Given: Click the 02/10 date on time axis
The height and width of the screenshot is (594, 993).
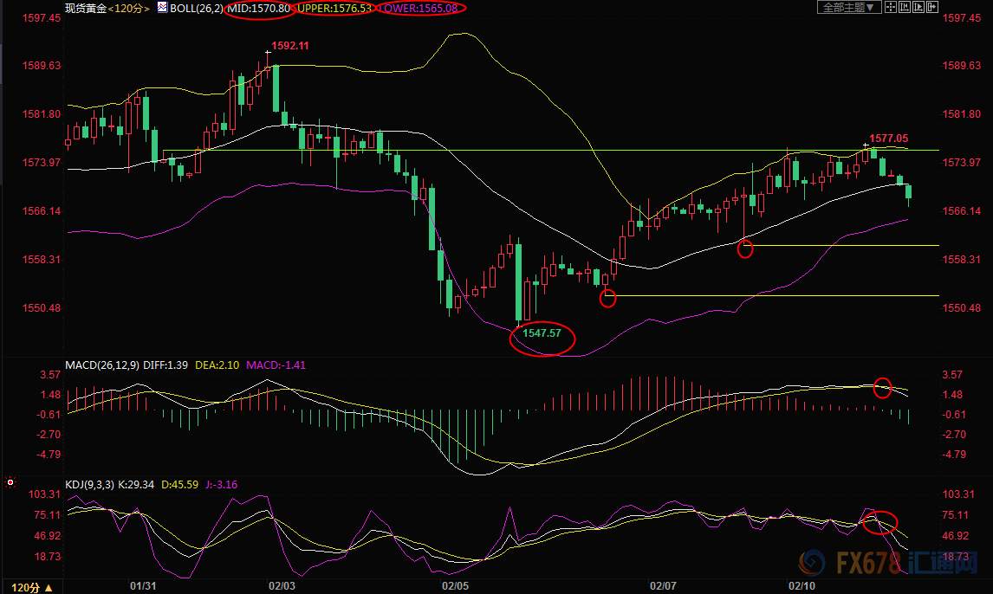Looking at the screenshot, I should (802, 586).
